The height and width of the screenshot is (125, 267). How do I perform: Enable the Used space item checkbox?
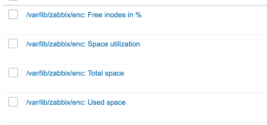pos(13,102)
